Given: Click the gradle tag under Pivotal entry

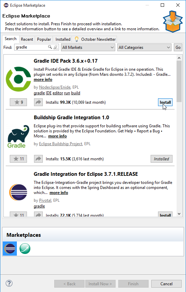Looking at the screenshot, I should (39, 206).
